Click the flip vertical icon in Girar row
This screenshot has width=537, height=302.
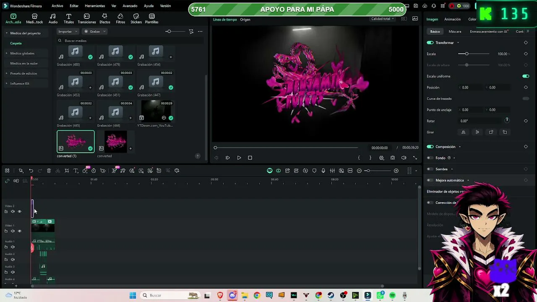pos(477,132)
